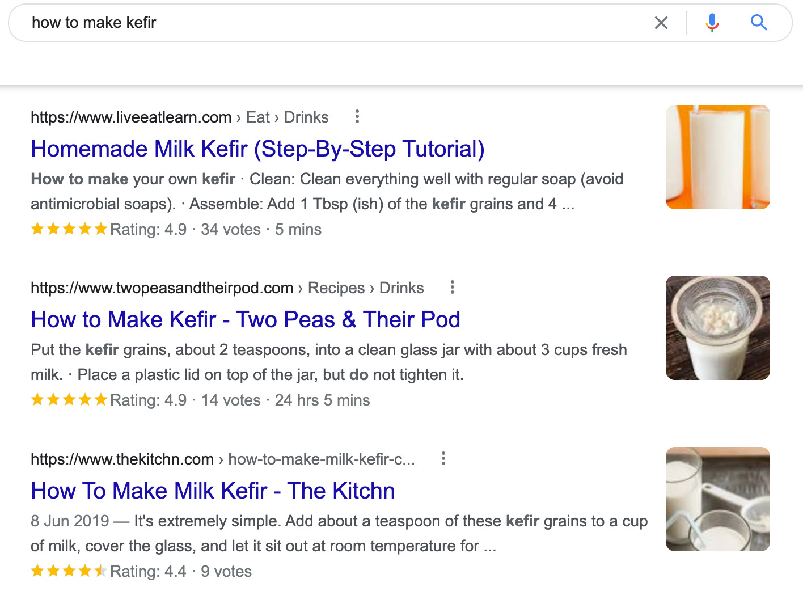The height and width of the screenshot is (591, 803).
Task: Click the star rating under Two Peas result
Action: pyautogui.click(x=69, y=399)
